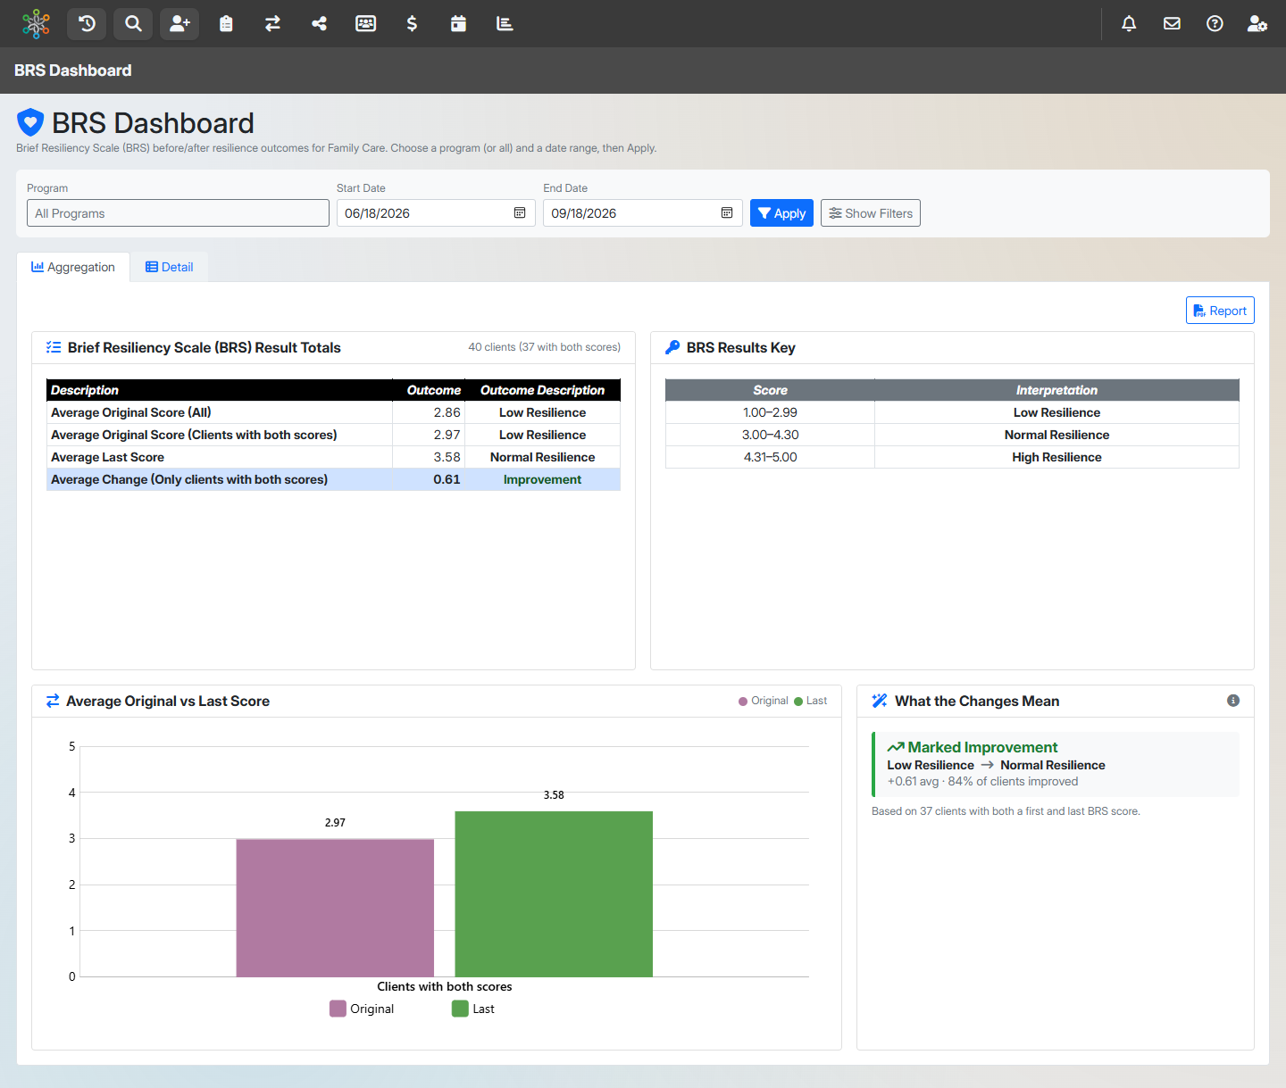This screenshot has width=1286, height=1088.
Task: Select the 'Average Change (Only clients with both scores)' row
Action: click(x=333, y=479)
